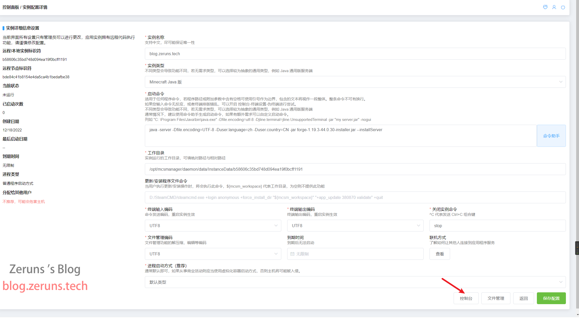Click the 实例名称 input field
This screenshot has width=579, height=318.
tap(355, 54)
